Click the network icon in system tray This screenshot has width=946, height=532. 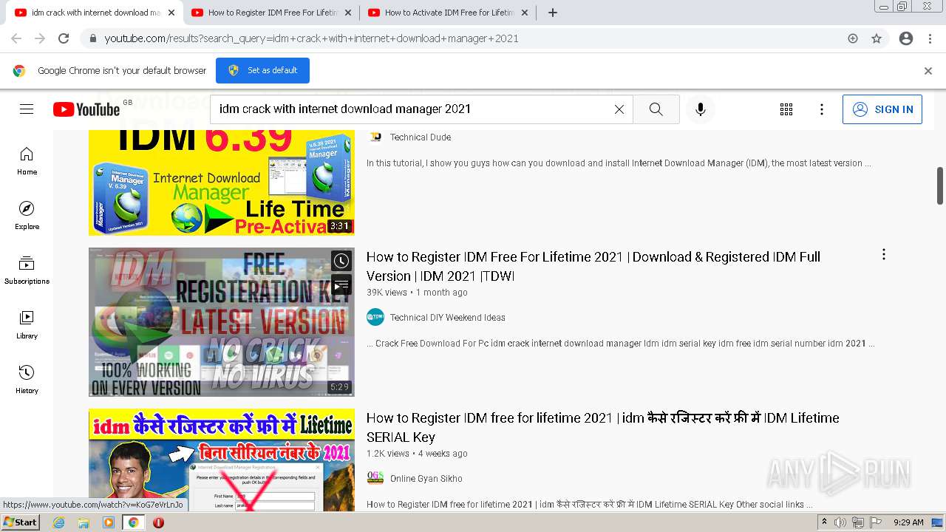tap(858, 522)
